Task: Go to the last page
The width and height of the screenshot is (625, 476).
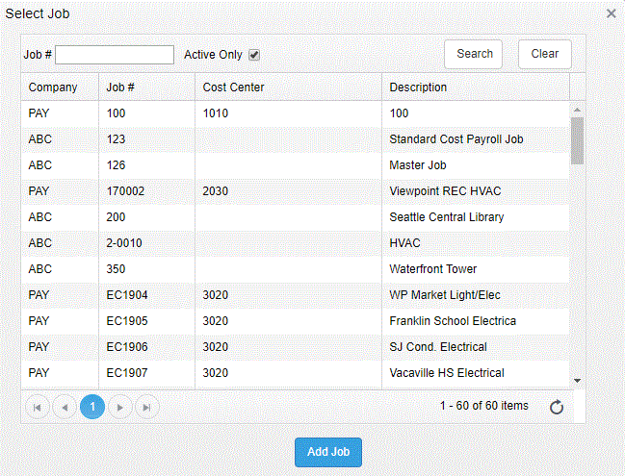Action: pyautogui.click(x=147, y=407)
